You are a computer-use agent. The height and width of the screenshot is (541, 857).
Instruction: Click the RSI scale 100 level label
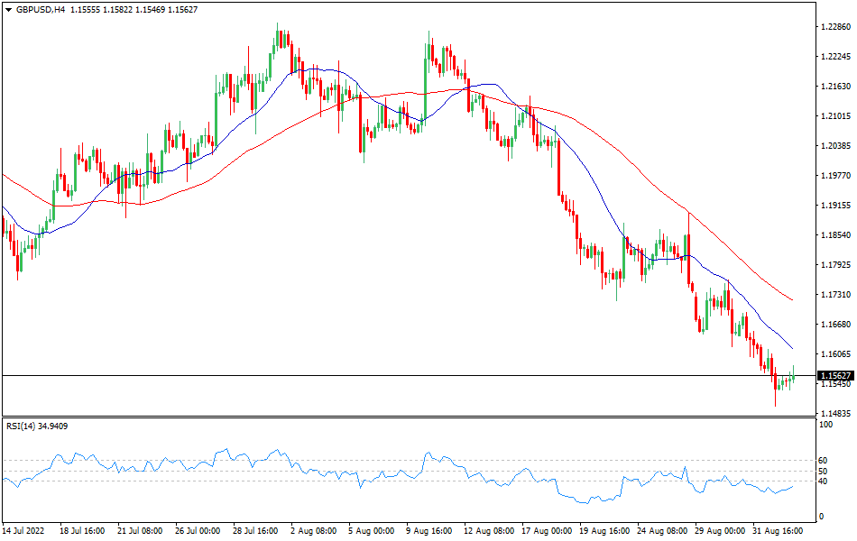(x=825, y=423)
